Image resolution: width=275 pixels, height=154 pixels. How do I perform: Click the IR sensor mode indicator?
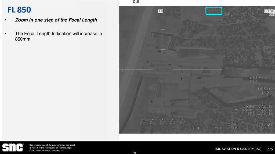coord(161,11)
